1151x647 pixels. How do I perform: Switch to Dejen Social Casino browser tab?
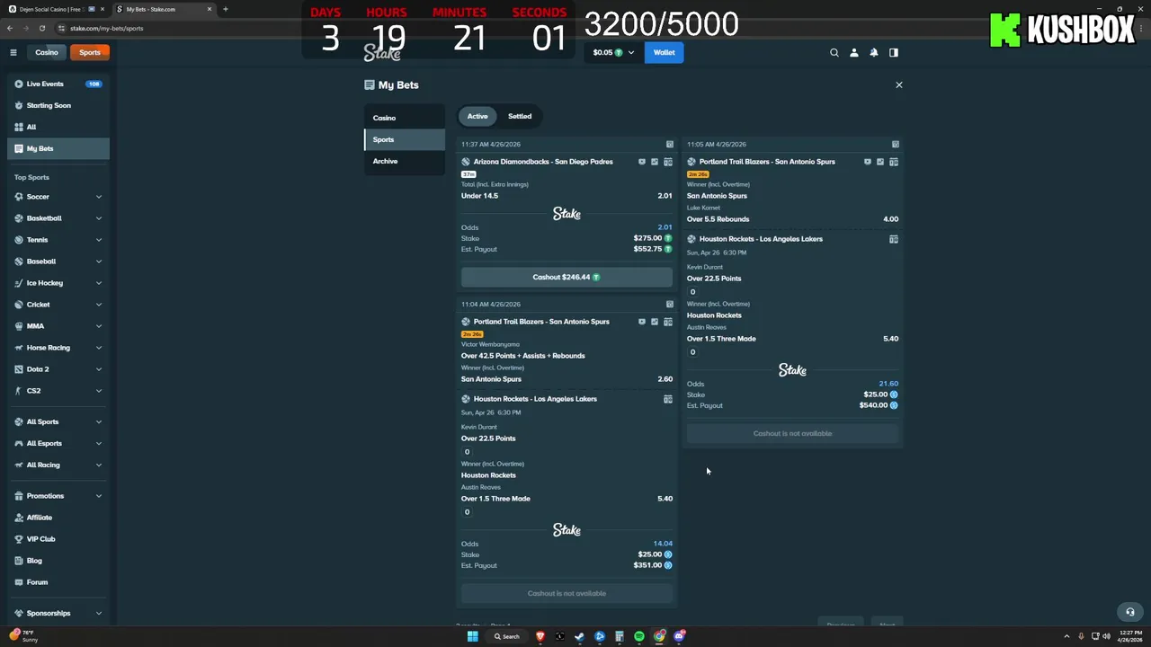click(56, 9)
